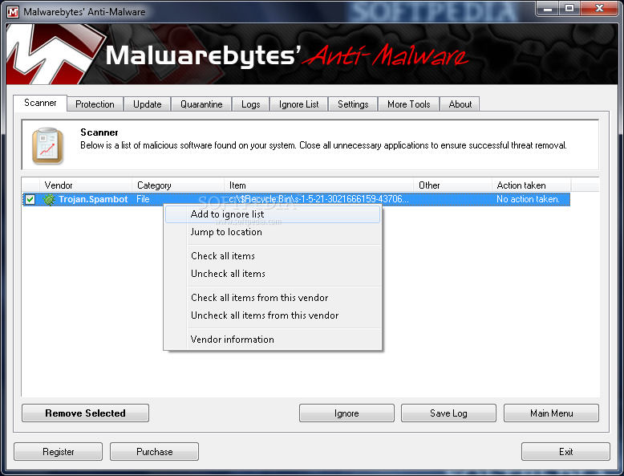
Task: Select Check all items from this vendor
Action: coord(273,298)
